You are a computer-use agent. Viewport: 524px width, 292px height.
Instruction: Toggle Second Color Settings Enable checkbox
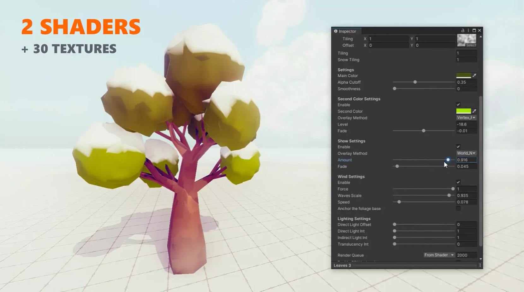458,105
